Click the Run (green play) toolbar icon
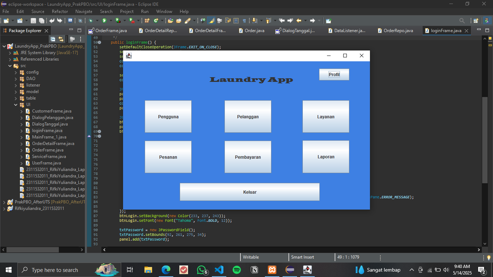Image resolution: width=493 pixels, height=277 pixels. click(104, 21)
